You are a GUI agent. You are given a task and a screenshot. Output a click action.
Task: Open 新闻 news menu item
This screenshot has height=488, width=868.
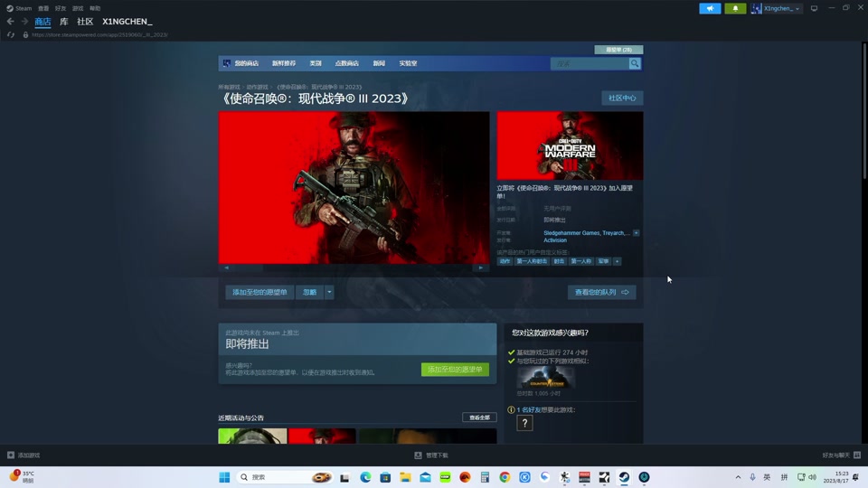pyautogui.click(x=379, y=63)
